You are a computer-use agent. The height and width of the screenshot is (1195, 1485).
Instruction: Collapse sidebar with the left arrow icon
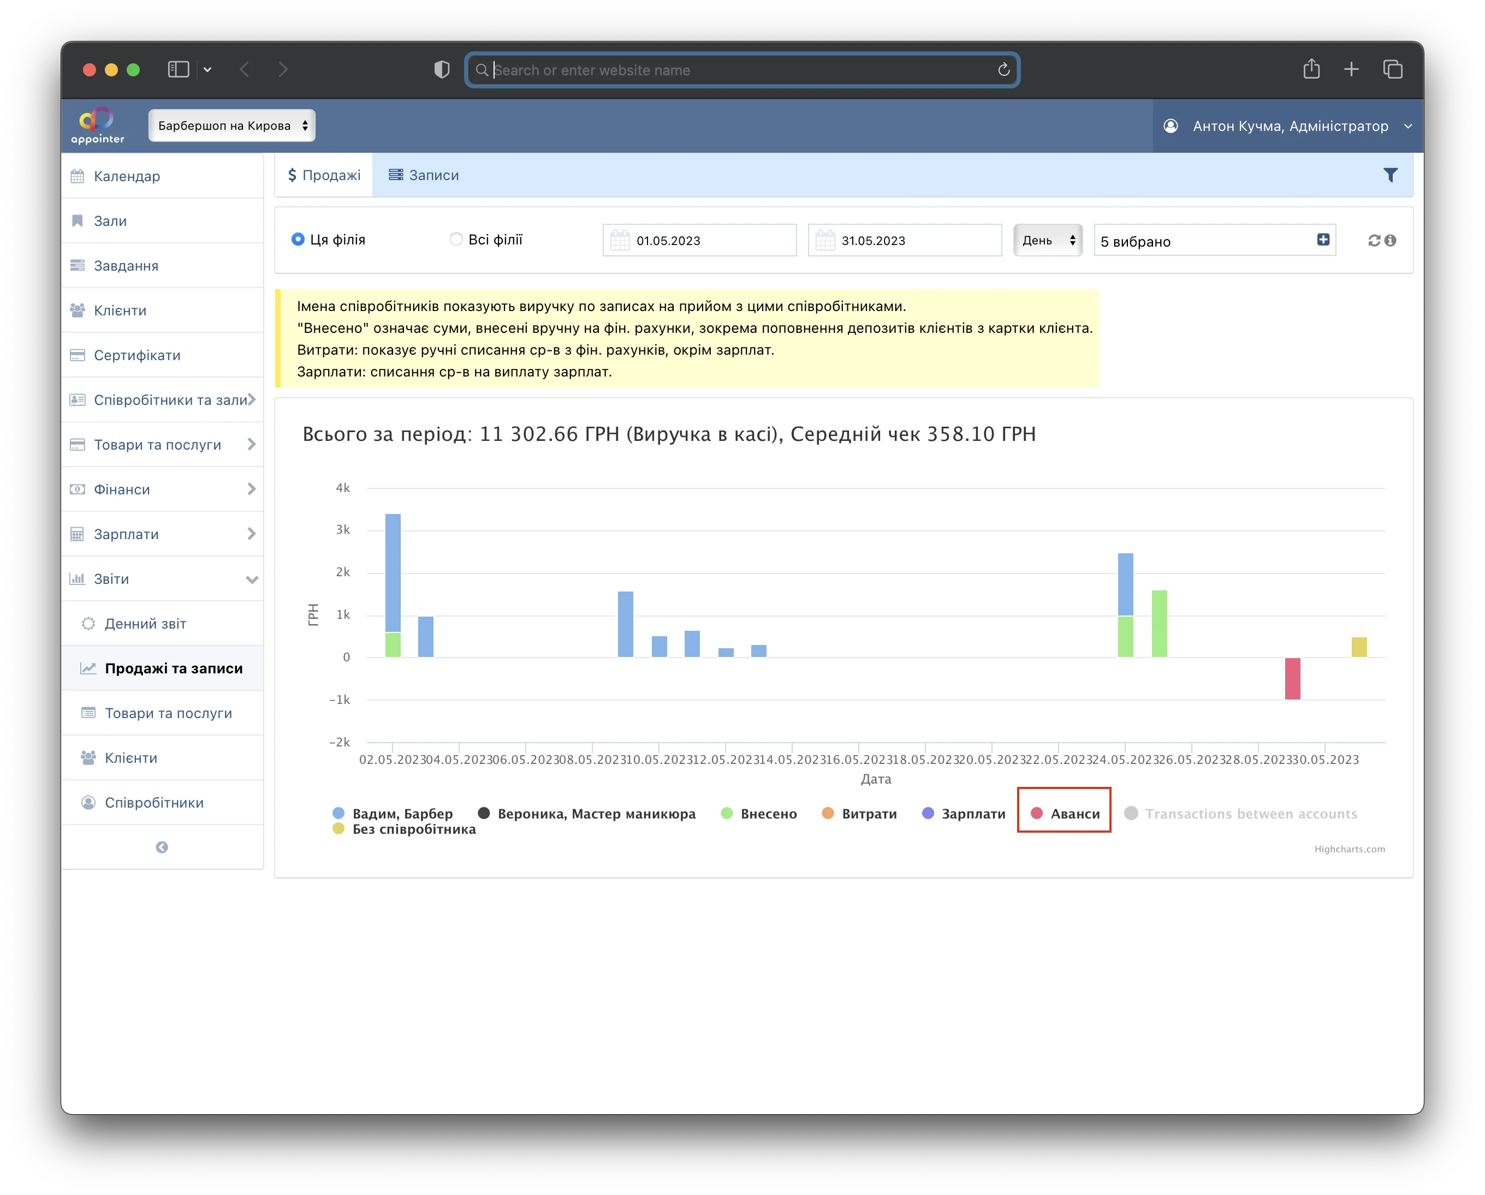click(162, 847)
